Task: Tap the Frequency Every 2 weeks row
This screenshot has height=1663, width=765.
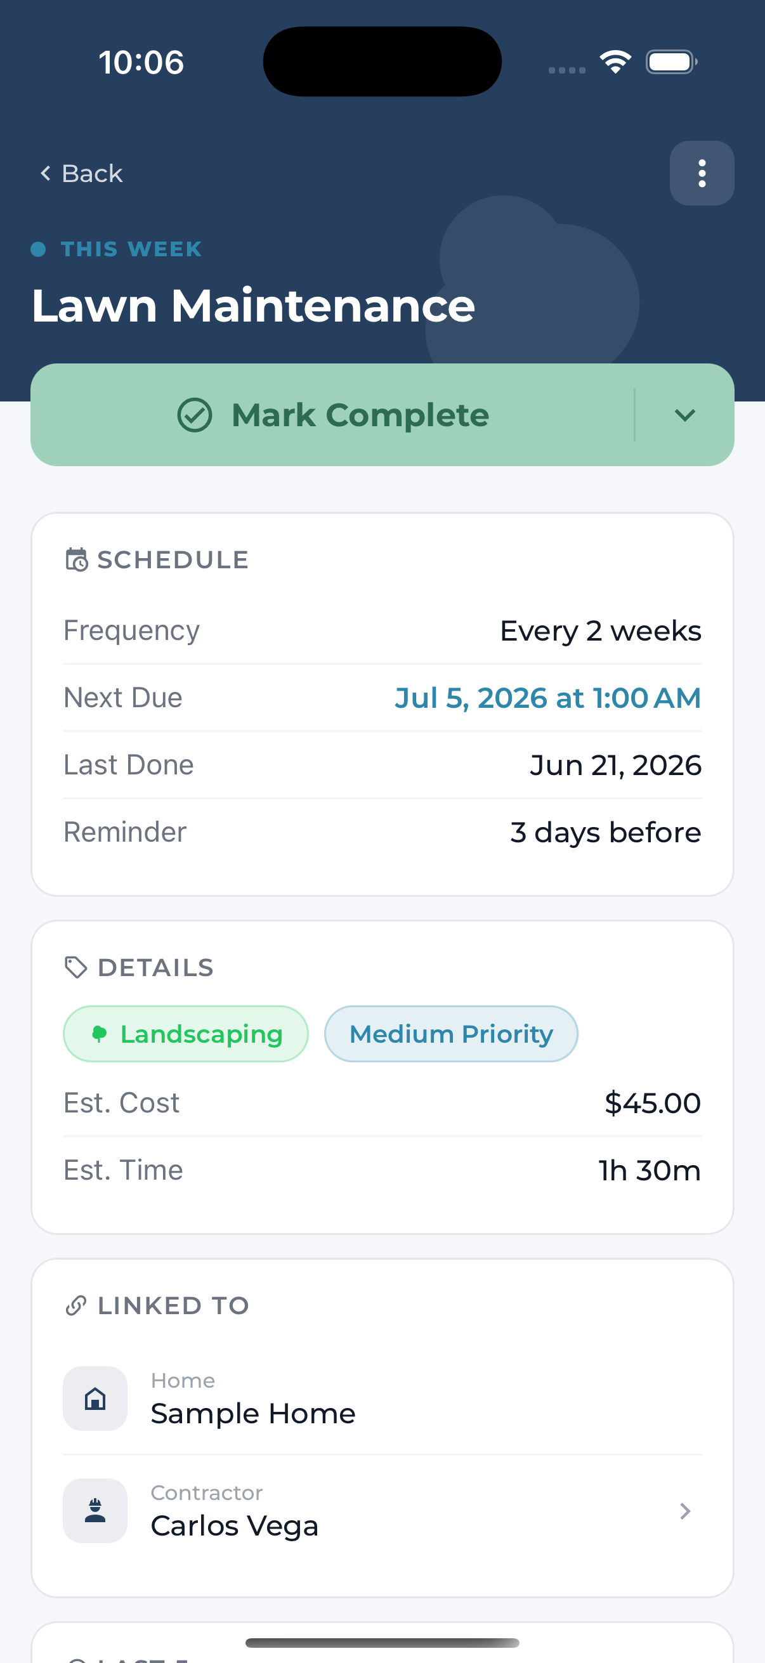Action: [382, 630]
